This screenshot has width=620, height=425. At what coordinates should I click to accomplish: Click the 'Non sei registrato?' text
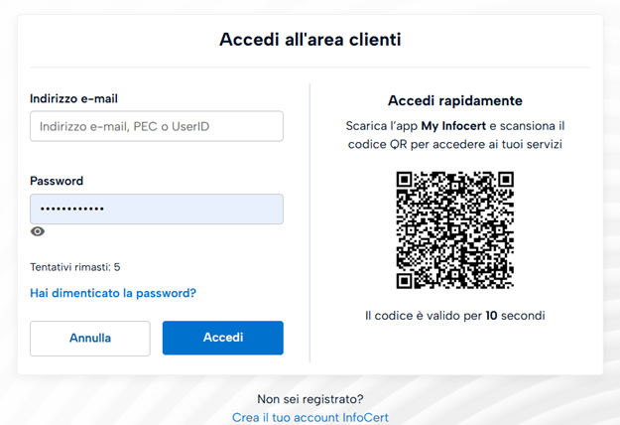[x=310, y=399]
